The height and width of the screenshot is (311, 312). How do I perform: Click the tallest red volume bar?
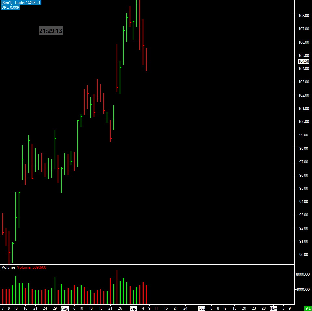117,287
